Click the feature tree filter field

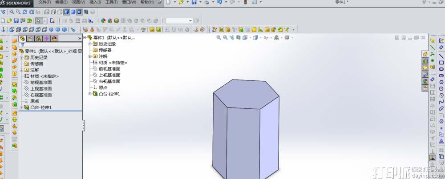tap(51, 44)
